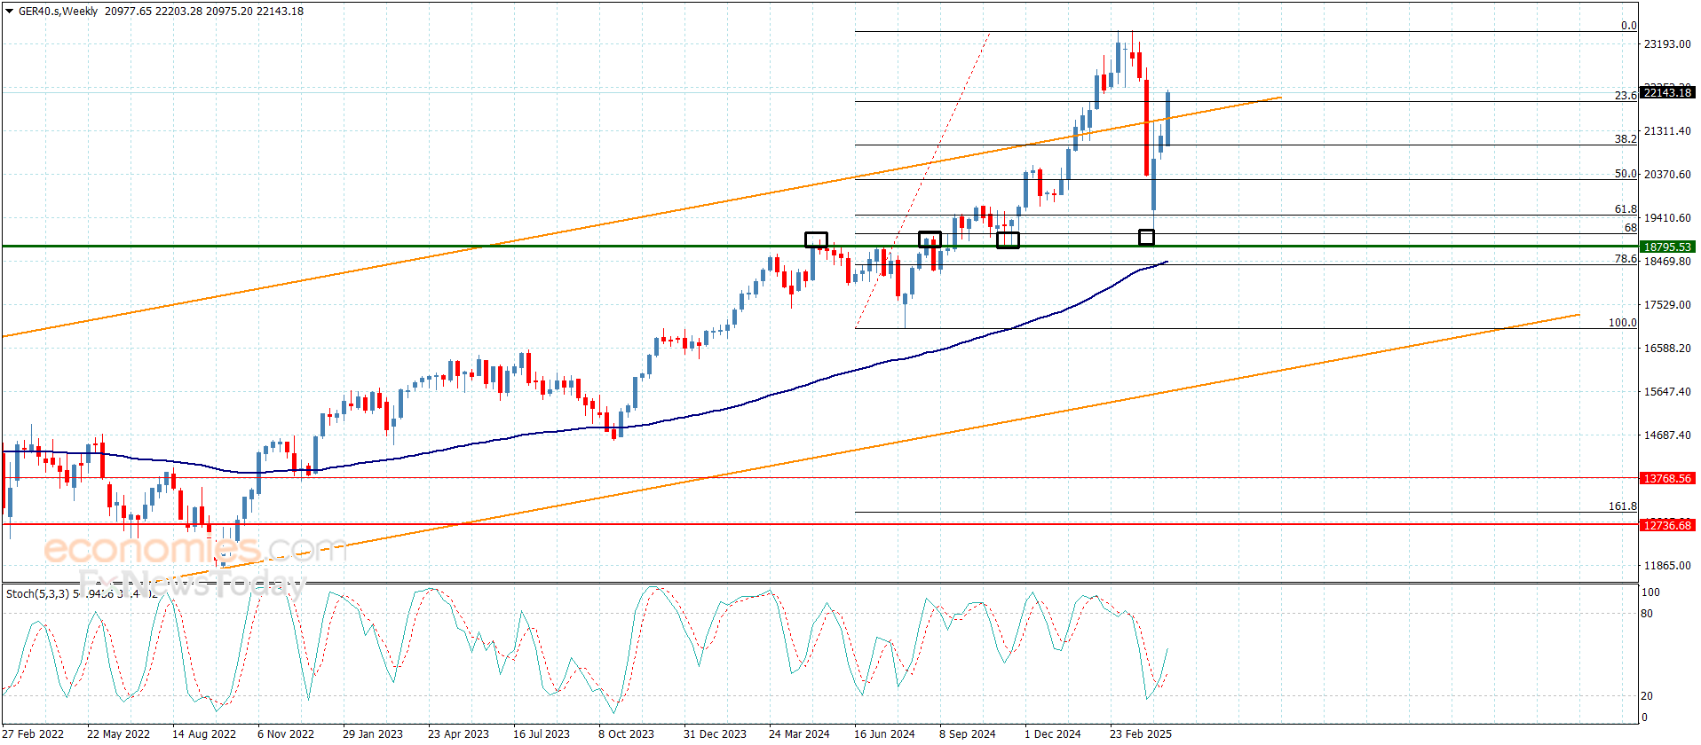Screen dimensions: 1701x745
Task: Click the red 12736.68 price label
Action: (x=1667, y=525)
